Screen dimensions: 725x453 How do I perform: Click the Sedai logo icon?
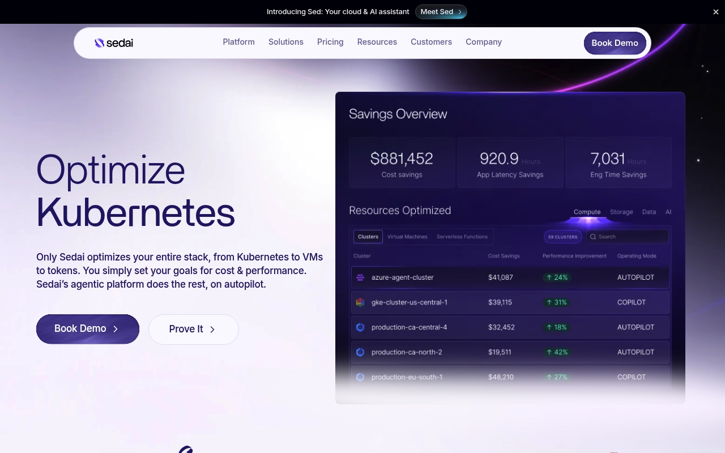tap(99, 42)
